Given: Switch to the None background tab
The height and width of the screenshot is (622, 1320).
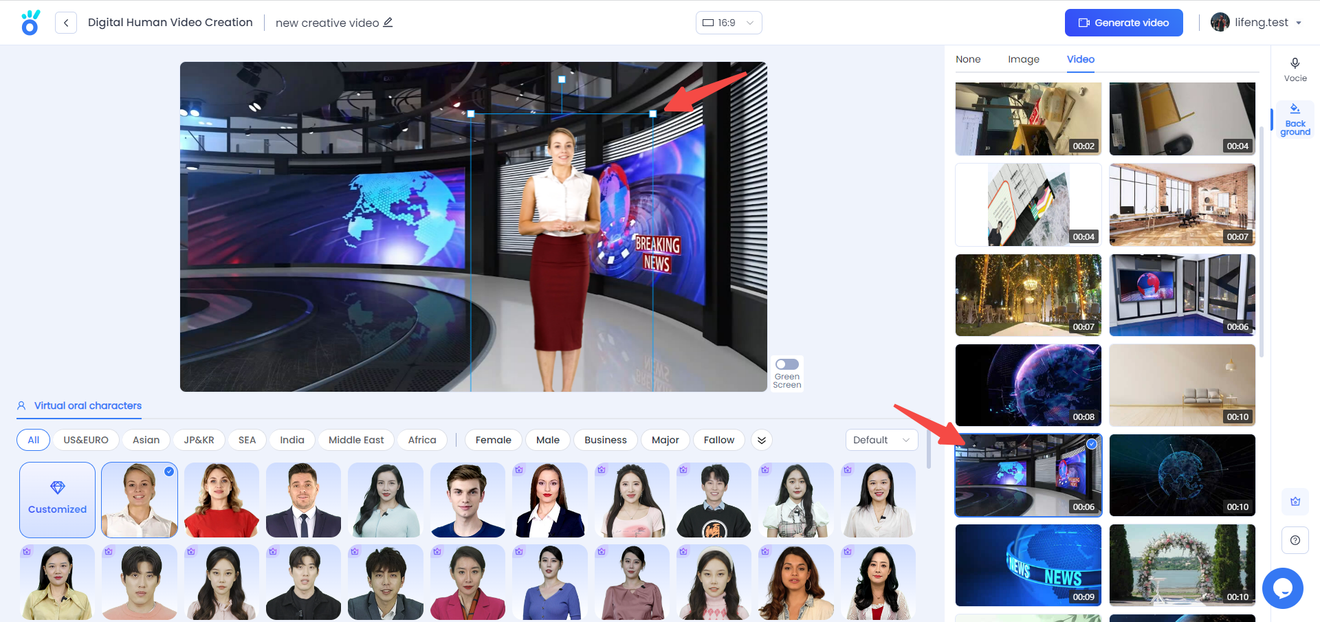Looking at the screenshot, I should (x=968, y=59).
